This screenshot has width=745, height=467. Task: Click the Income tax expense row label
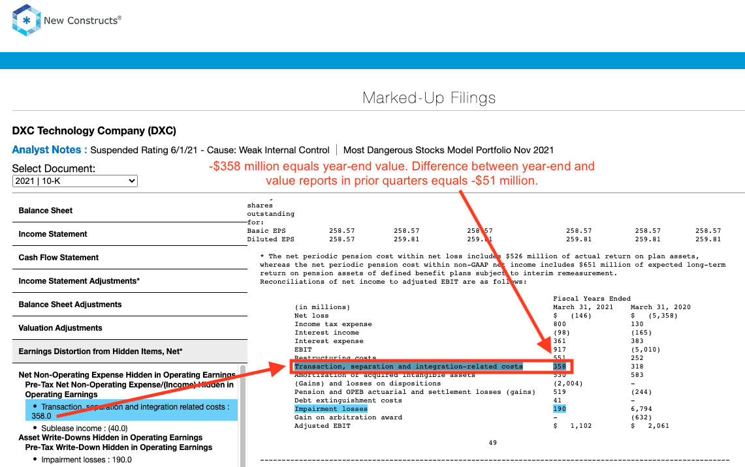[333, 325]
